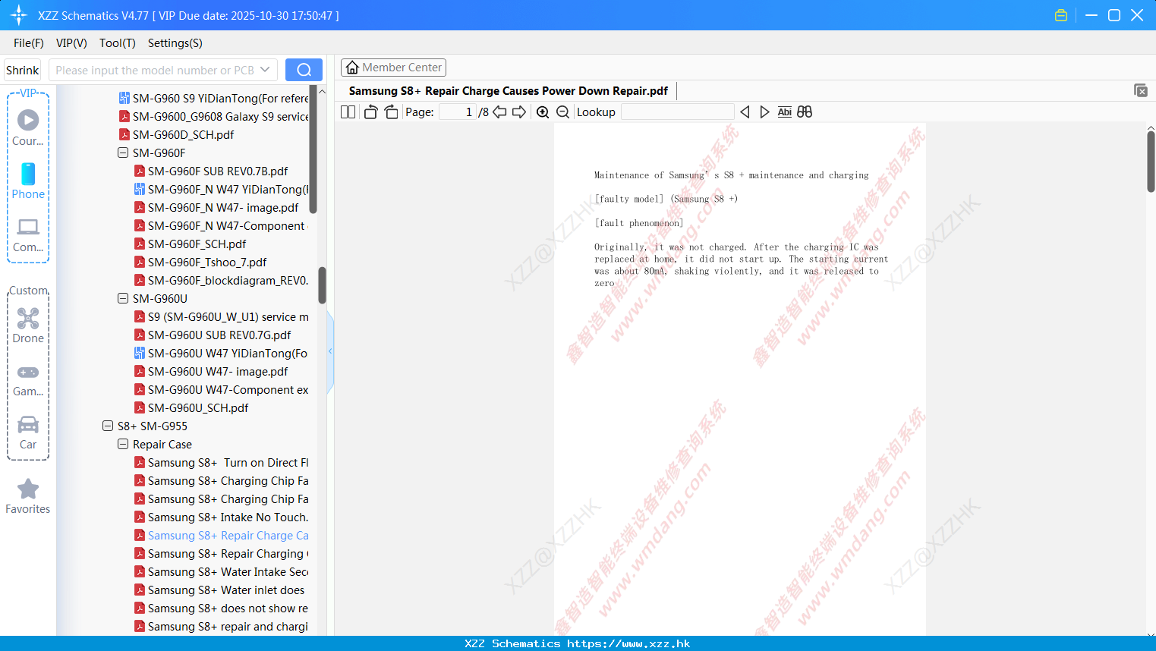The height and width of the screenshot is (651, 1156).
Task: Zoom out of the PDF
Action: pos(562,112)
